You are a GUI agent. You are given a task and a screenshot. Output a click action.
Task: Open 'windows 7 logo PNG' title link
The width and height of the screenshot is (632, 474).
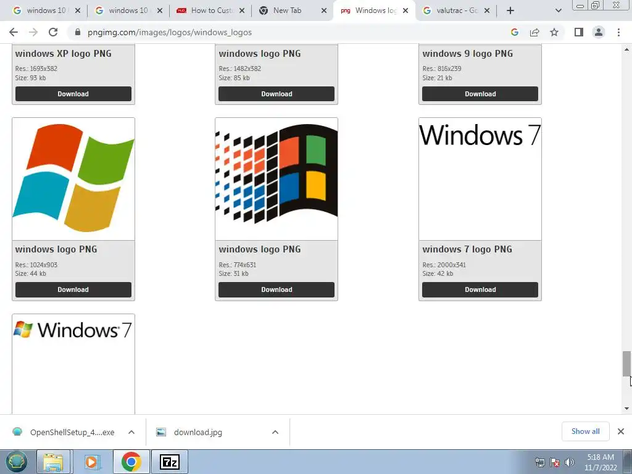(x=467, y=249)
